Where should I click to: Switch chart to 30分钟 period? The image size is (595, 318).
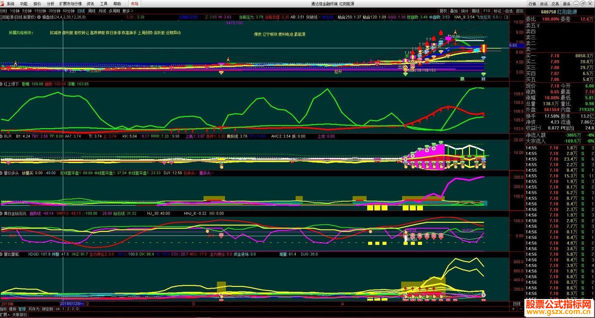54,11
